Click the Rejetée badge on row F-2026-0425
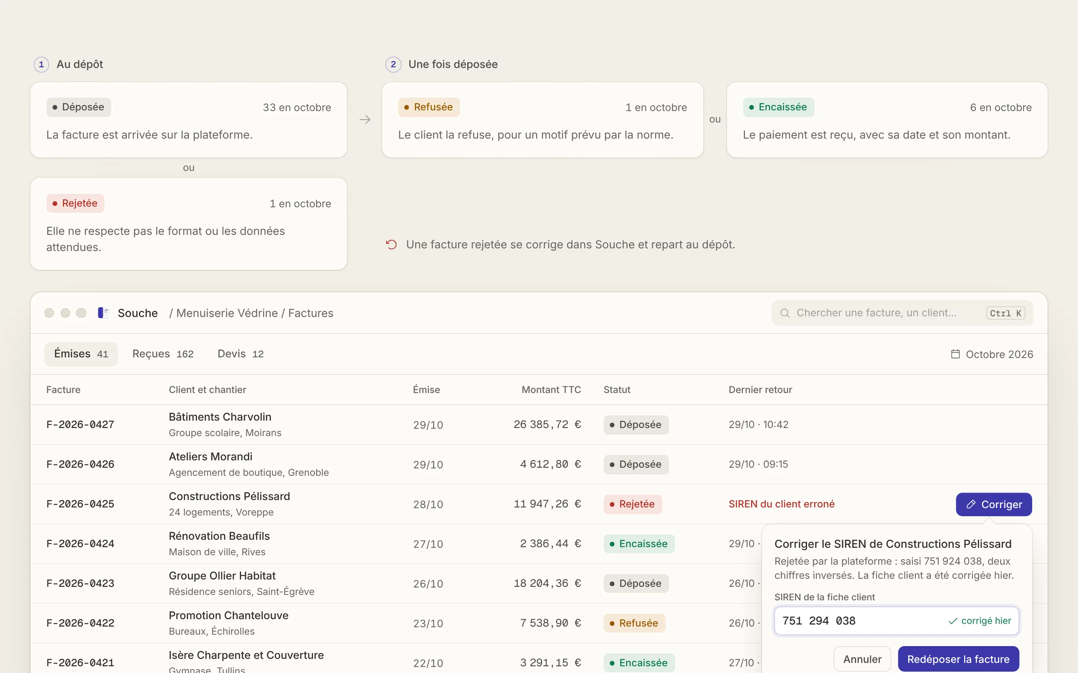 click(x=632, y=504)
